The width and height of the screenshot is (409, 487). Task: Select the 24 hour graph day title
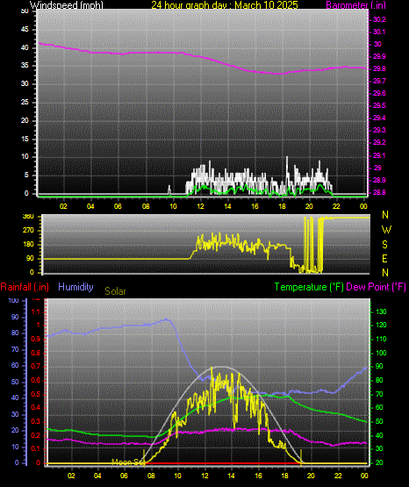(x=224, y=5)
